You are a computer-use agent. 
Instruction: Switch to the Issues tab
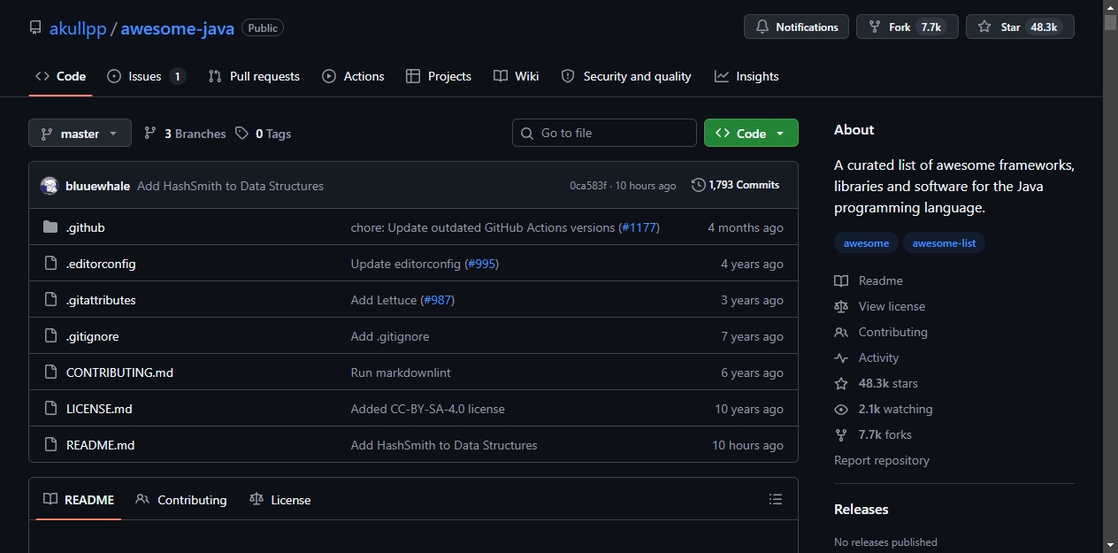tap(146, 76)
